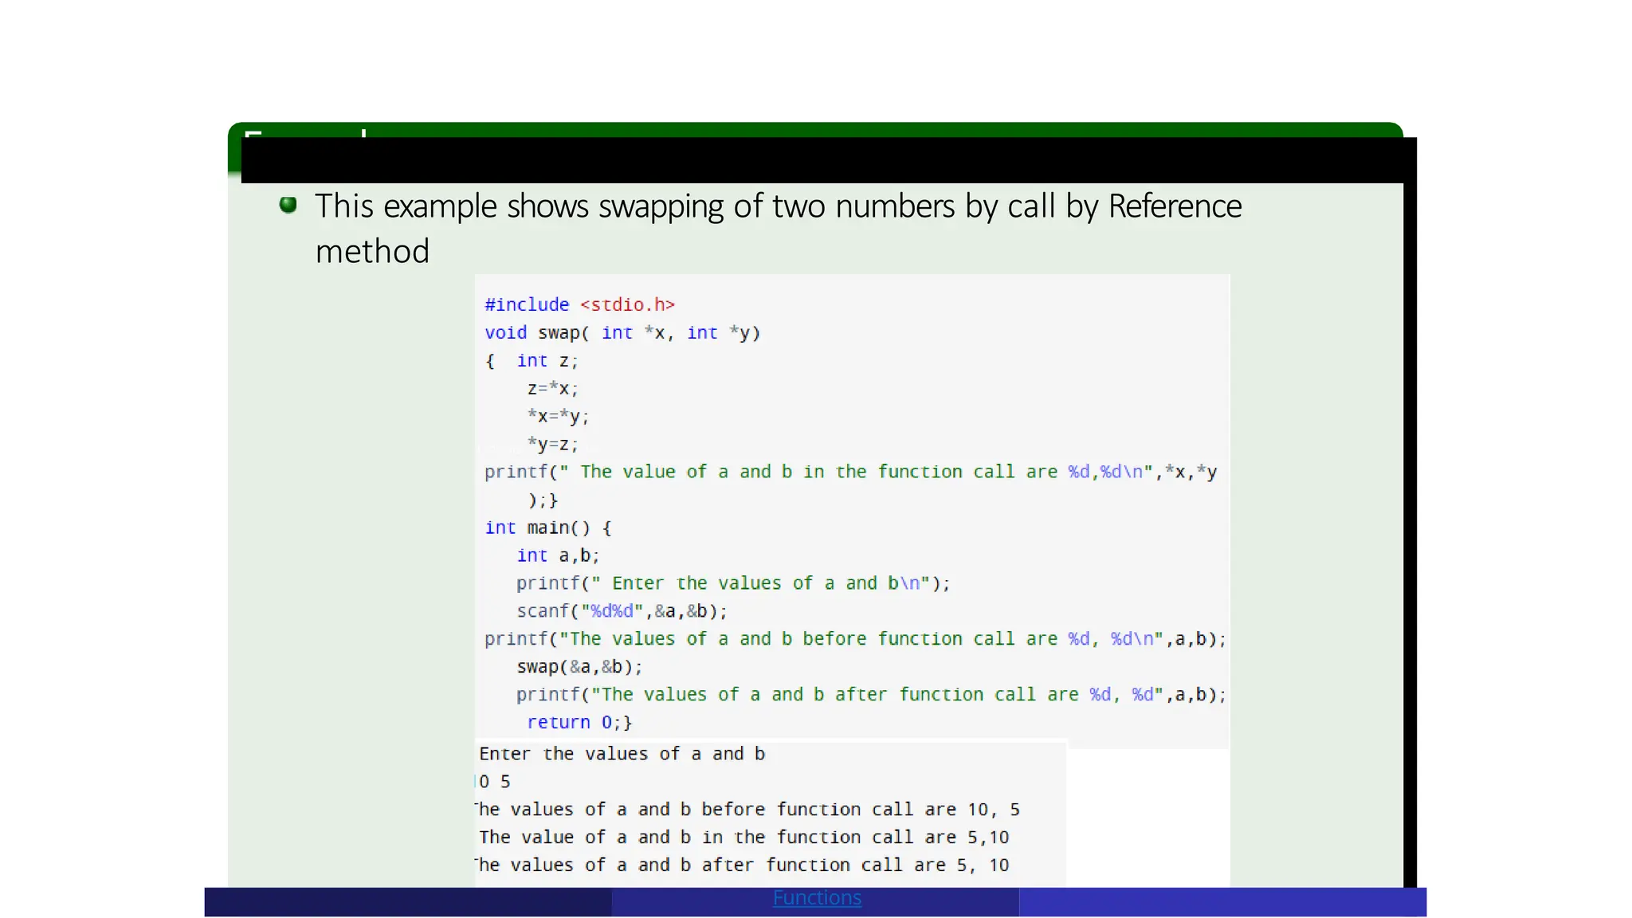This screenshot has height=918, width=1632.
Task: Click printf 'Enter the values of a and b' code line
Action: click(x=733, y=583)
